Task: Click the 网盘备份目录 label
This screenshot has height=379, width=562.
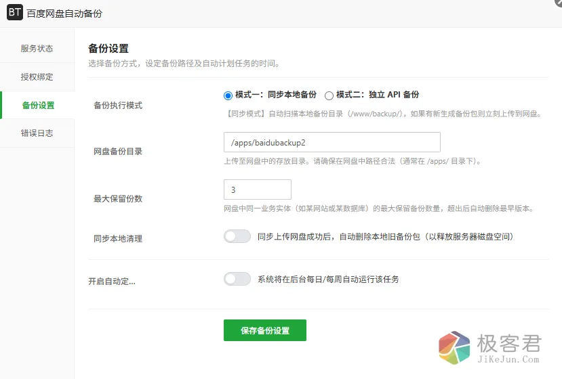Action: (x=118, y=152)
